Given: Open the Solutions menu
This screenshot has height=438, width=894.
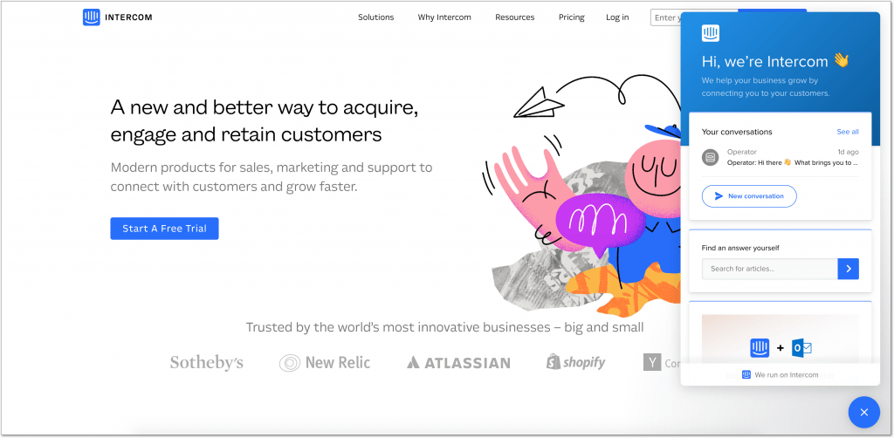Looking at the screenshot, I should click(375, 17).
